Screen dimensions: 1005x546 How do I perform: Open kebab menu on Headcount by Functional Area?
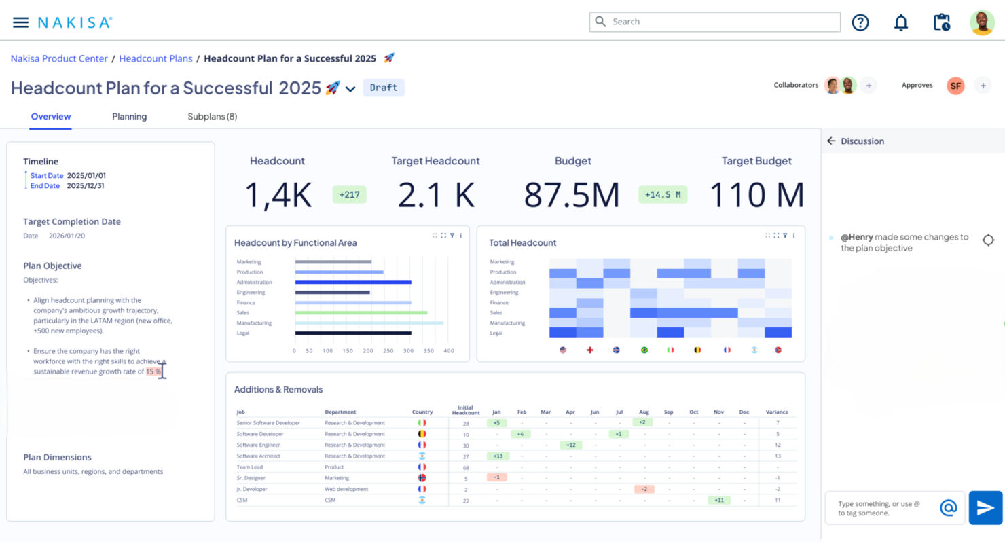click(x=461, y=236)
